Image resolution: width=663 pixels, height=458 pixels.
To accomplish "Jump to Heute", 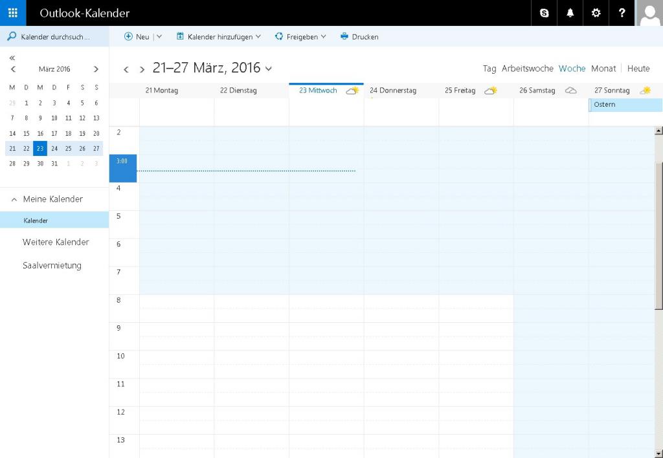I will (x=638, y=69).
